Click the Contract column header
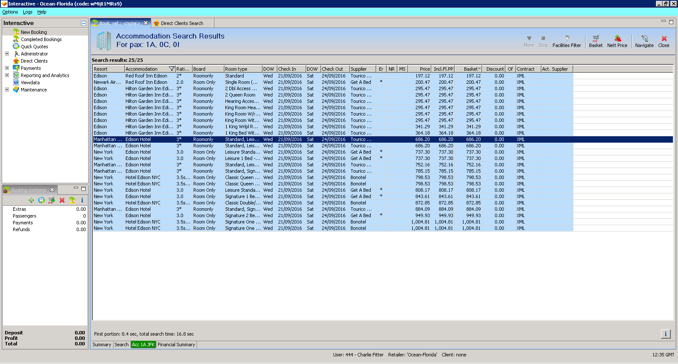This screenshot has height=364, width=678. [x=528, y=69]
